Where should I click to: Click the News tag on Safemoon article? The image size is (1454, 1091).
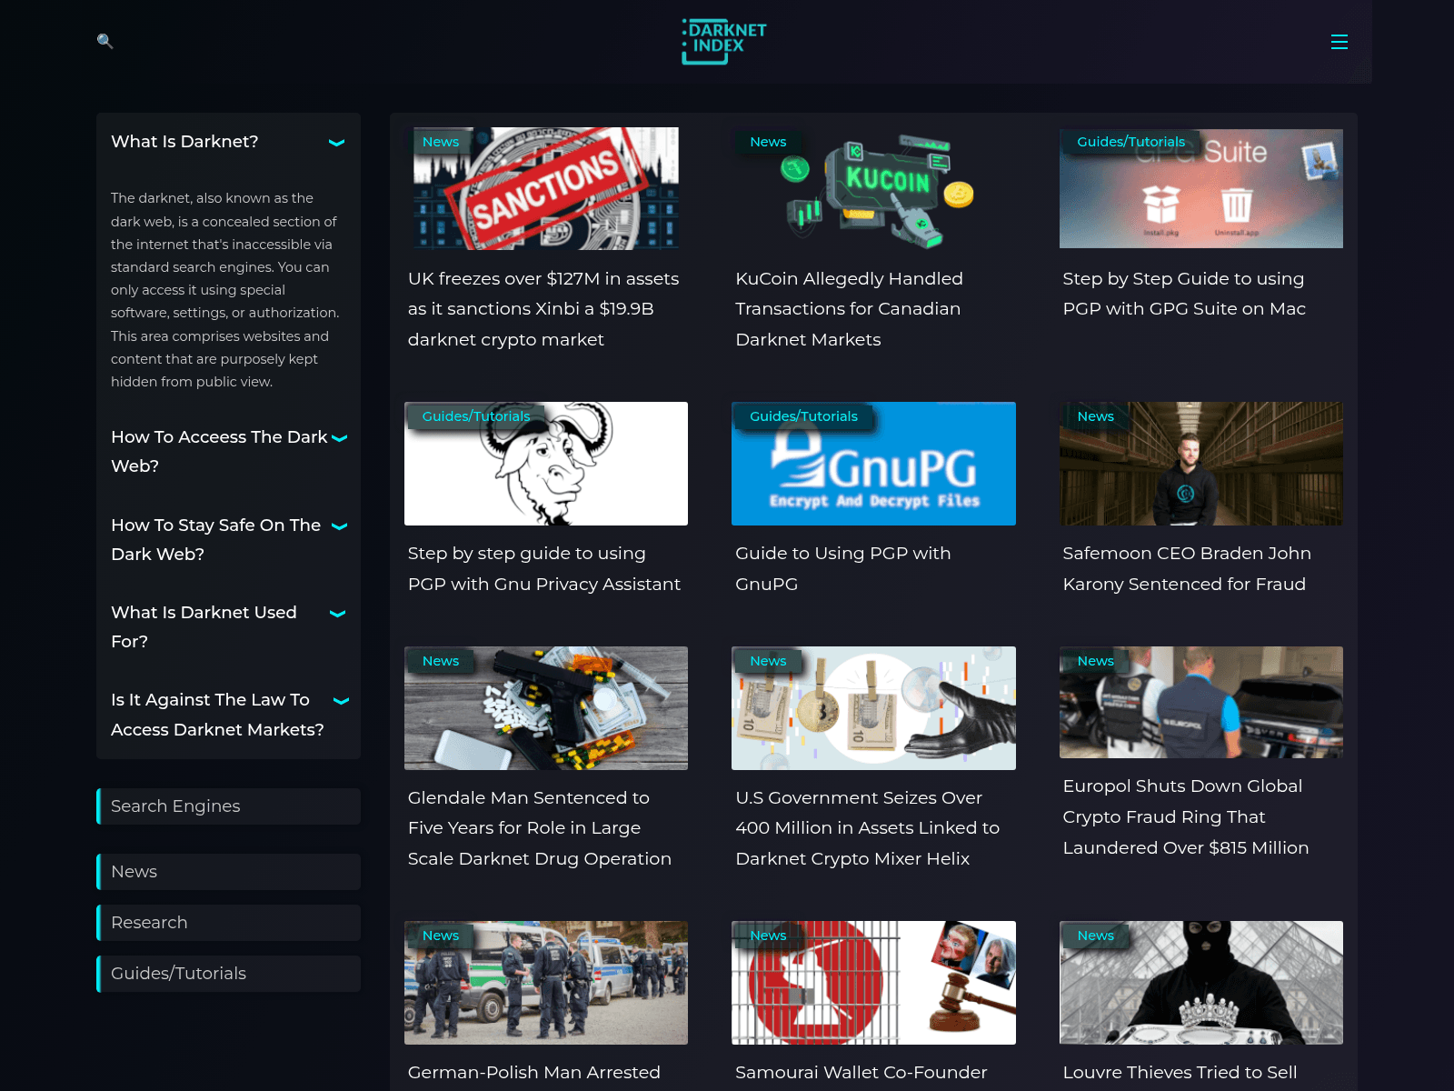click(1095, 416)
